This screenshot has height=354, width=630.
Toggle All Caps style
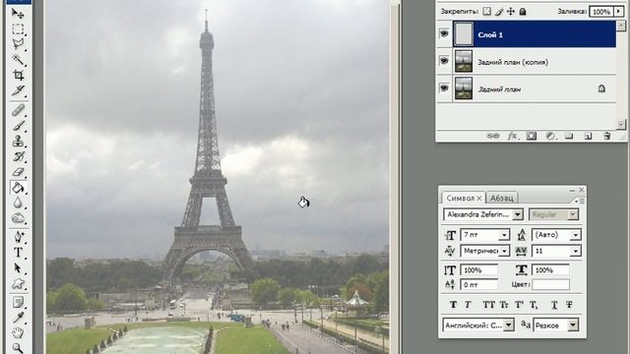point(488,305)
